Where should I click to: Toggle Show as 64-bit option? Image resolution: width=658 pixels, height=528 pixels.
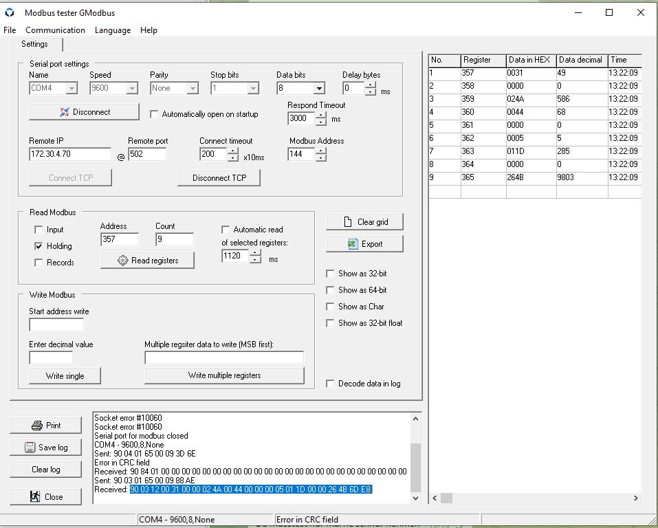pos(330,290)
